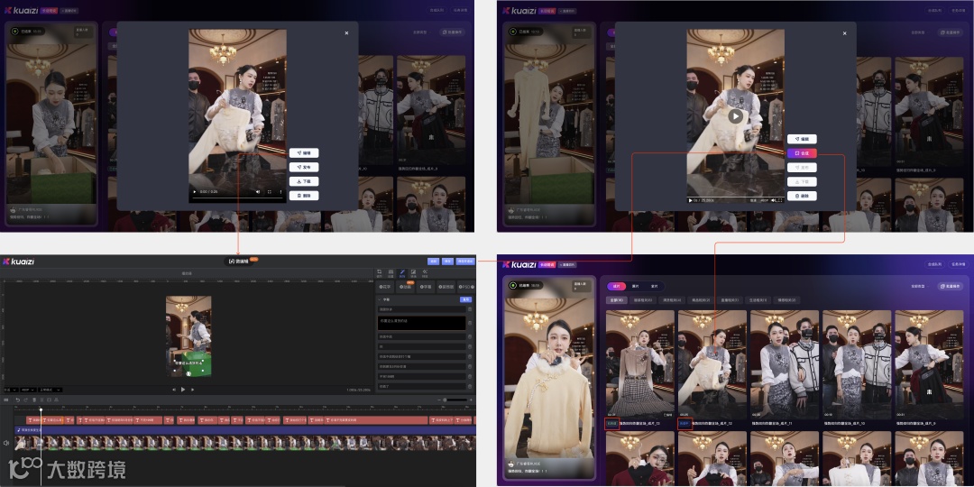Click the greyed 下载 button in the right dialog
This screenshot has height=487, width=974.
tap(802, 182)
